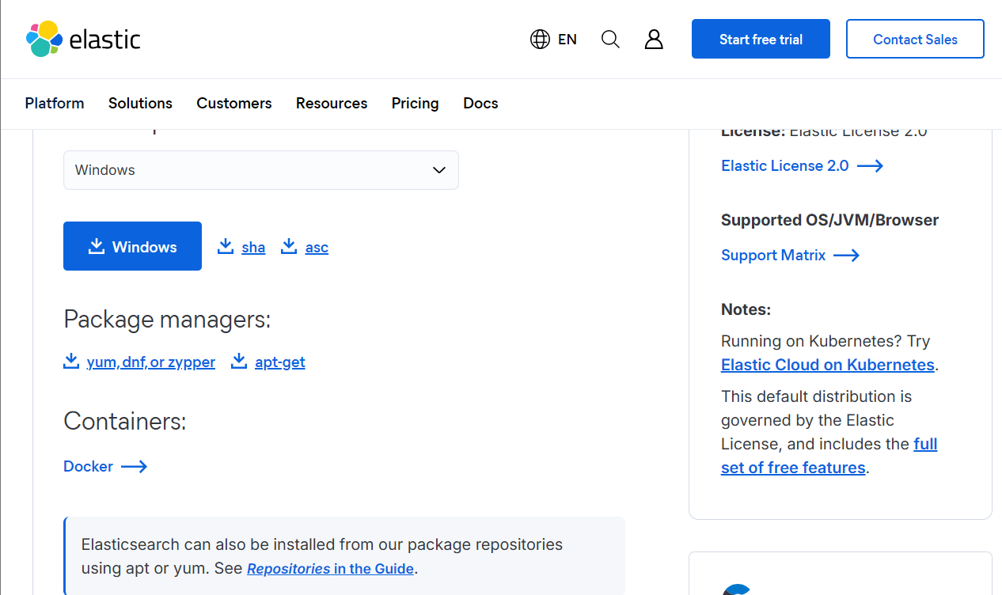1002x595 pixels.
Task: Open the Docs menu item
Action: pos(480,103)
